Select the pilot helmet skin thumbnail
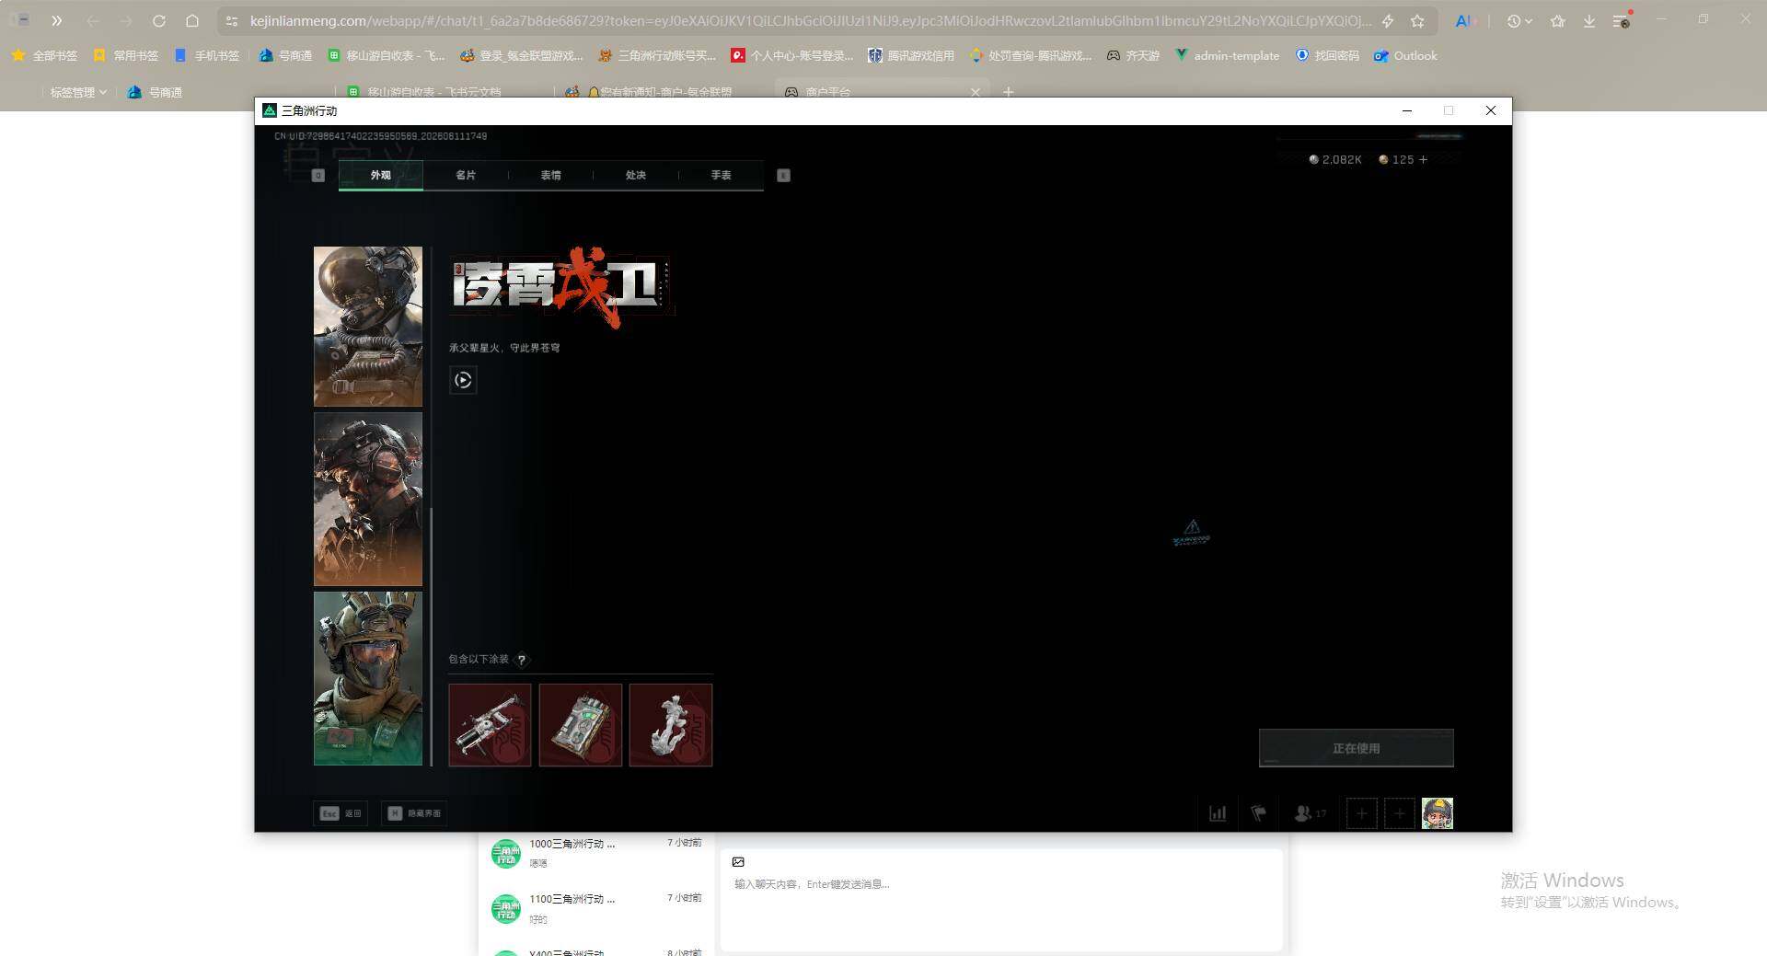This screenshot has width=1767, height=956. pos(368,327)
